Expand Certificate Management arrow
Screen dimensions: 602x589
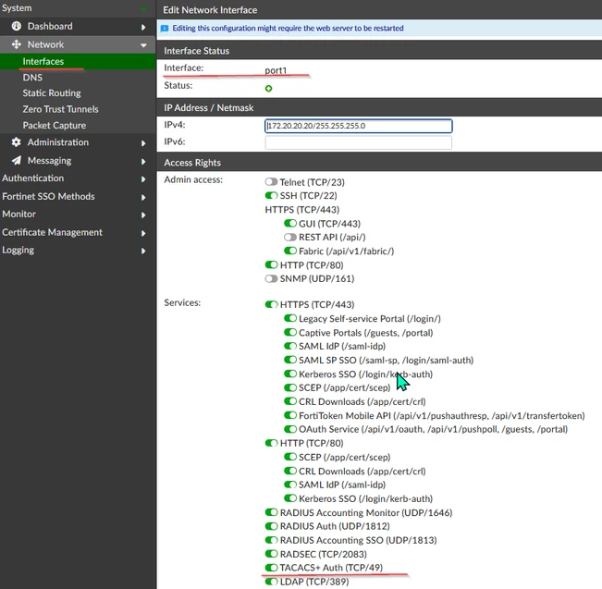[143, 233]
